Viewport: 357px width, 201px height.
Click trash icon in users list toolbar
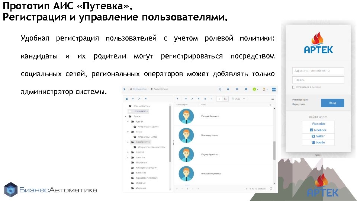(205, 99)
